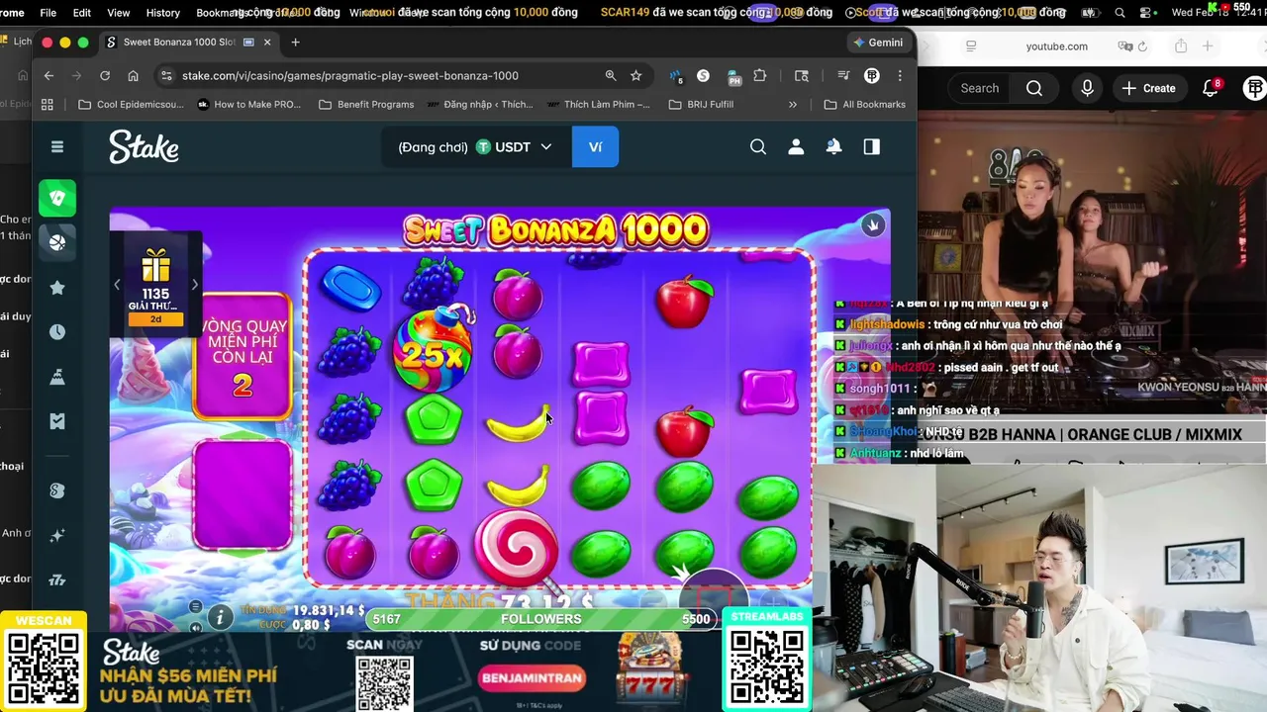
Task: Toggle the Stake right side panel
Action: tap(871, 146)
